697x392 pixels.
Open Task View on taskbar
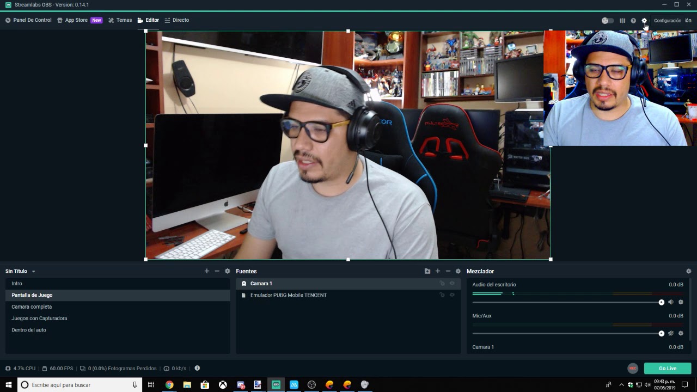[x=151, y=385]
